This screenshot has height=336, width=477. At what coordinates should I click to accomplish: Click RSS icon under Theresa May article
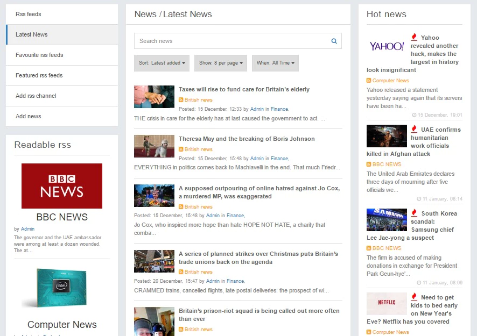point(181,149)
